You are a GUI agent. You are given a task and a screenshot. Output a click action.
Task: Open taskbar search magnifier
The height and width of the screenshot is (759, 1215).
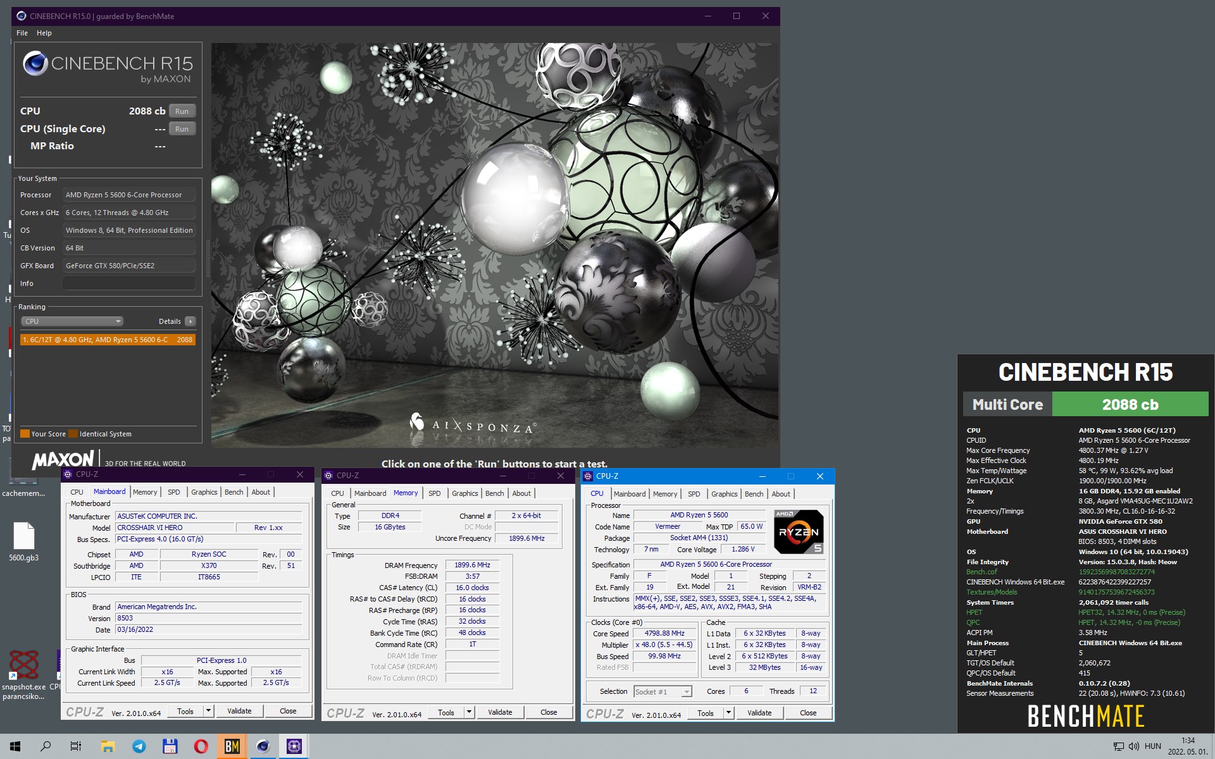click(46, 746)
